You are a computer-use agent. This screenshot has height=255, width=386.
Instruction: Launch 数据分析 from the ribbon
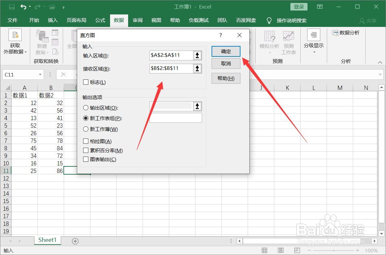coord(346,32)
